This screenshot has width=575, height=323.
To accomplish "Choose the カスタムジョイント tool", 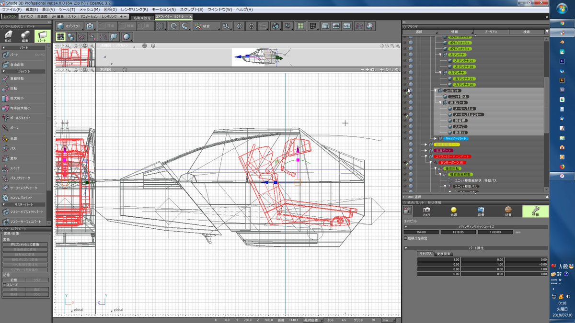I will pos(23,198).
